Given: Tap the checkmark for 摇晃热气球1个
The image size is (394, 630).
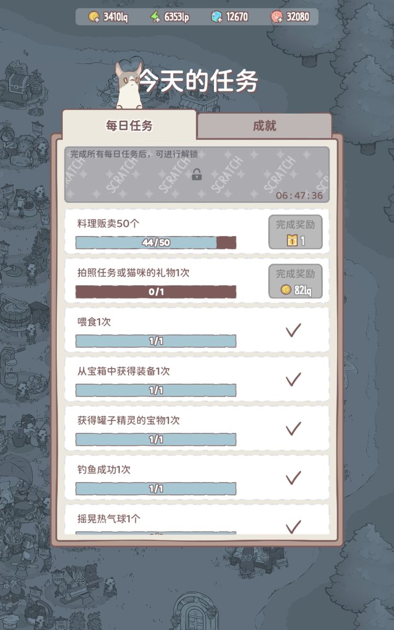Looking at the screenshot, I should pos(294,526).
